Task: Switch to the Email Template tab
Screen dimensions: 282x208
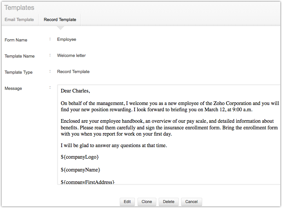Action: [x=19, y=20]
